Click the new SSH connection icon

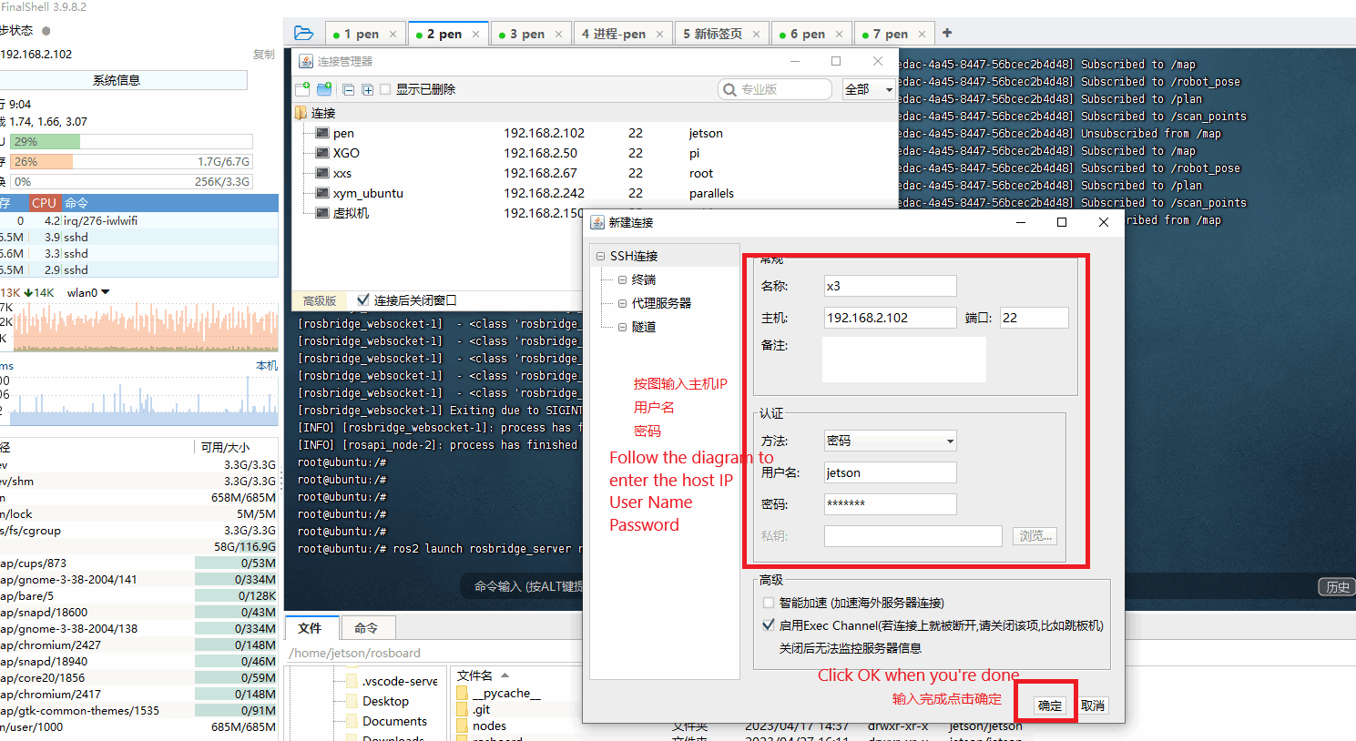point(303,89)
